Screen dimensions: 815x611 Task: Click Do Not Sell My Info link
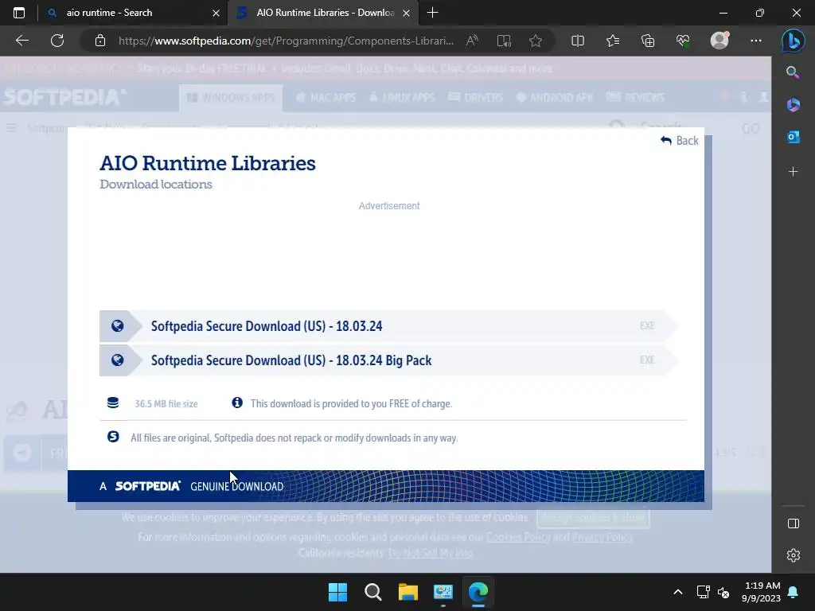pos(431,553)
